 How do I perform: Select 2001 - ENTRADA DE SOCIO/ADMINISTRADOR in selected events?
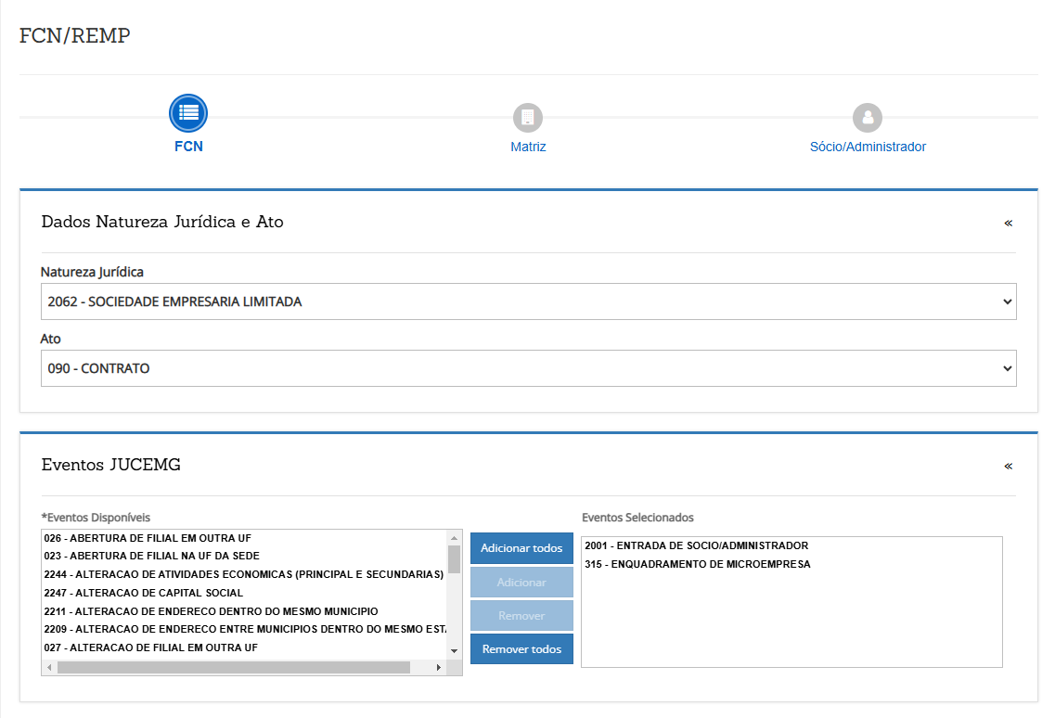791,545
